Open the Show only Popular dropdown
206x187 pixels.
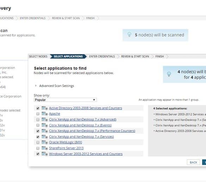(65, 100)
